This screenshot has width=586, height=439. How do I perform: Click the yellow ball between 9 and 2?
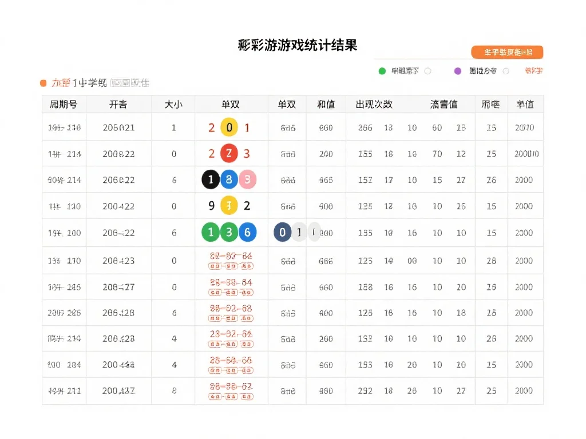pos(229,205)
